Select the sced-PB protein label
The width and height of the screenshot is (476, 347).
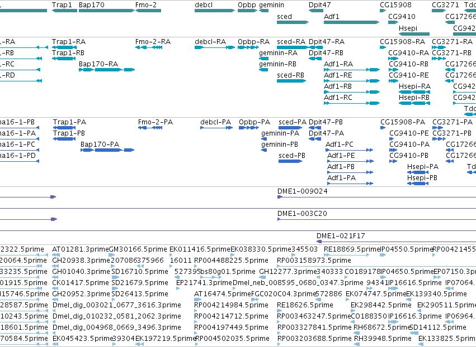tap(292, 156)
